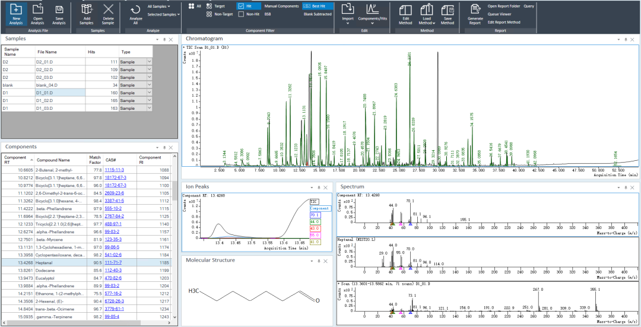Pin the Ion Peaks panel

click(x=319, y=187)
